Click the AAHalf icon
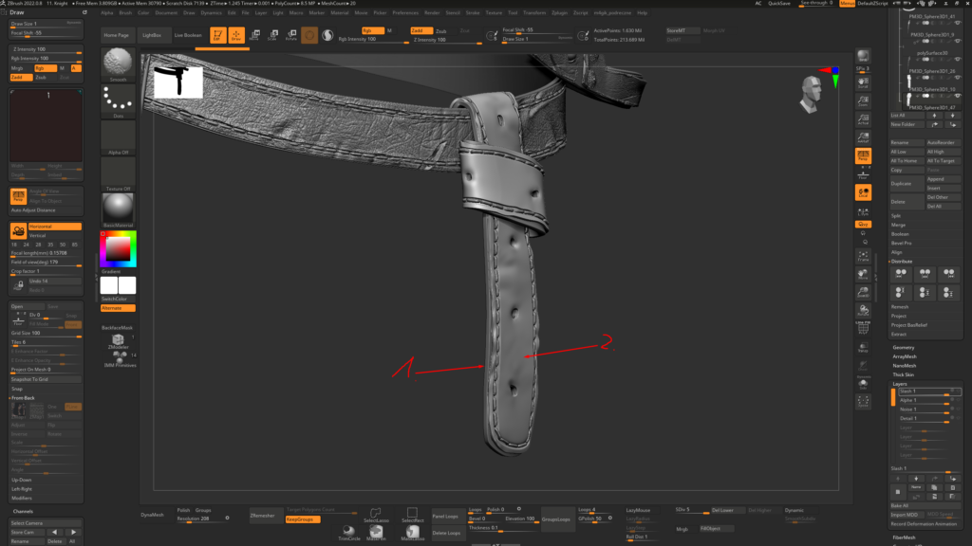This screenshot has width=972, height=546. pos(863,137)
